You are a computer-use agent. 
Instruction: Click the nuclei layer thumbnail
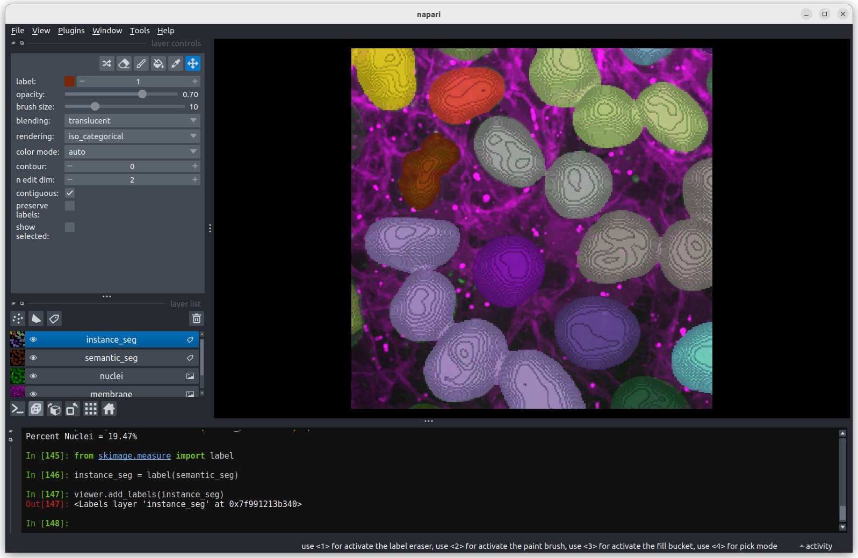[x=18, y=376]
